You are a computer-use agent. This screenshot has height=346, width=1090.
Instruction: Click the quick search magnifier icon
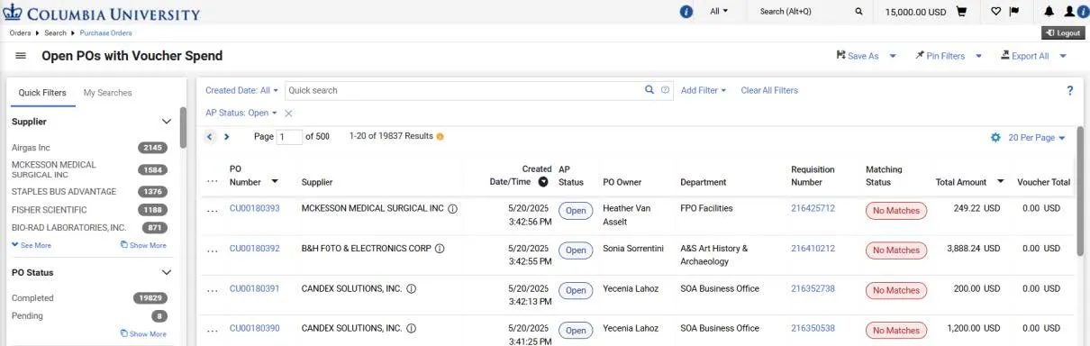649,90
